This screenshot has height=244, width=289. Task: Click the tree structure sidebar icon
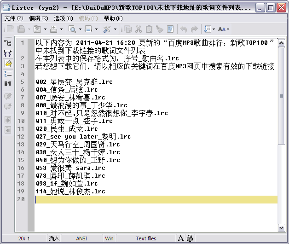[8, 43]
